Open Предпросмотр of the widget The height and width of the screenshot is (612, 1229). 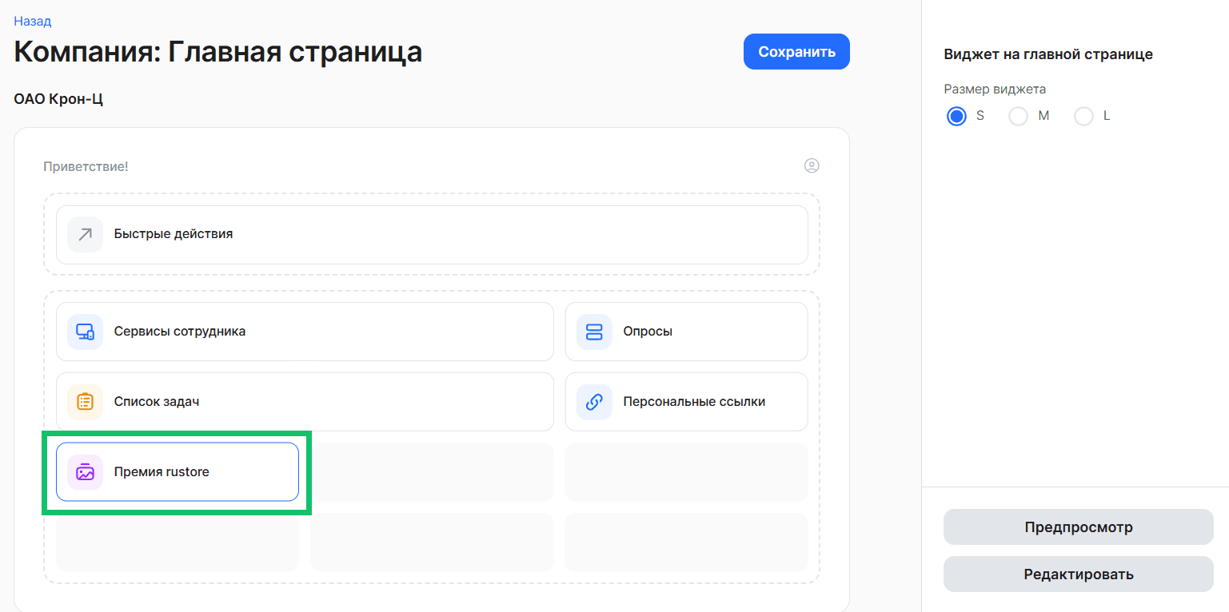click(x=1078, y=527)
